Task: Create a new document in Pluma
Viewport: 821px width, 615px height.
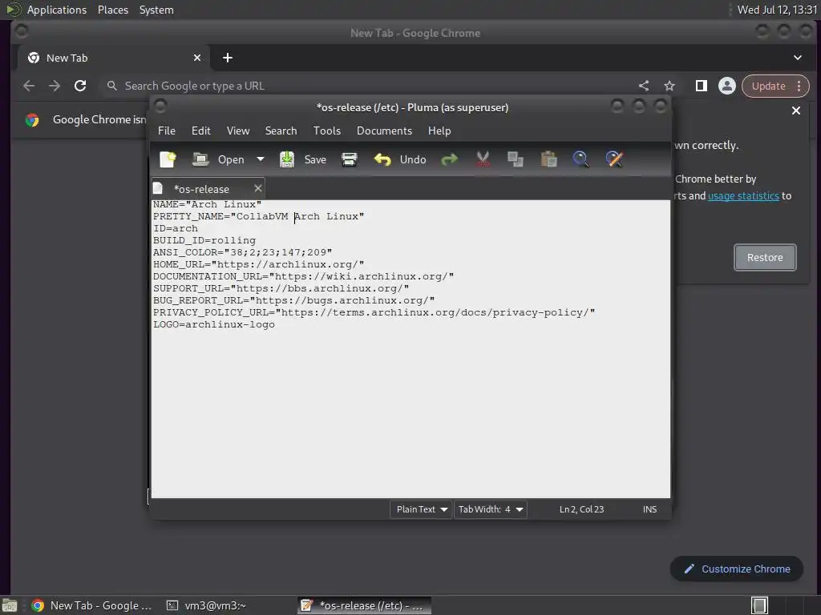Action: (x=168, y=159)
